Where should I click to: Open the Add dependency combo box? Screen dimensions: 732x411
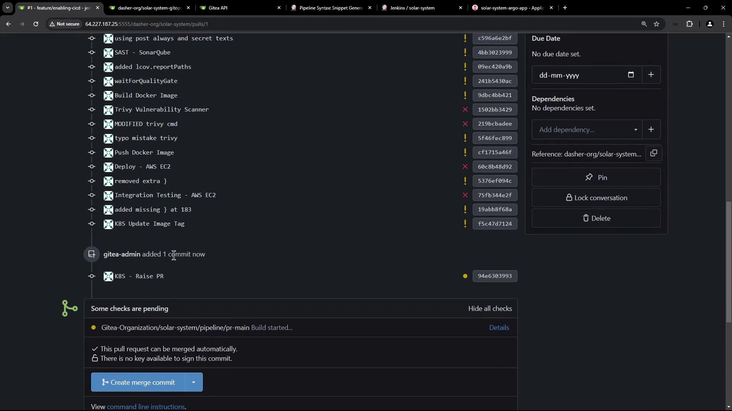click(587, 130)
